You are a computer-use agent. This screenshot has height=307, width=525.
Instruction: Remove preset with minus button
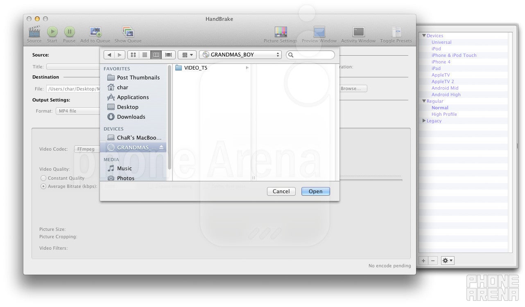[x=433, y=260]
